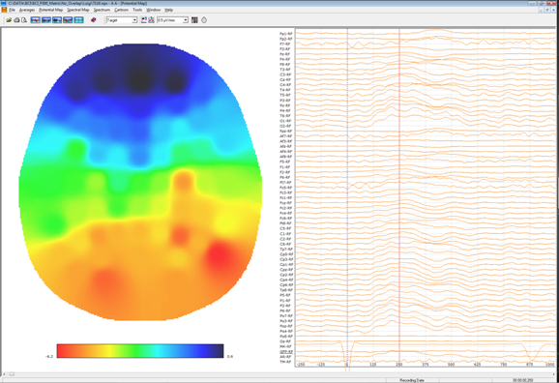This screenshot has width=559, height=383.
Task: Select the P5-RF channel label
Action: pos(285,295)
